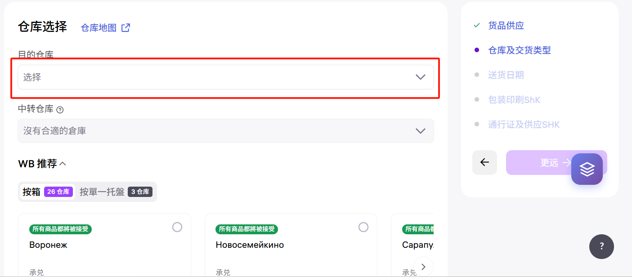Click the back arrow button
The width and height of the screenshot is (632, 277).
pyautogui.click(x=484, y=162)
